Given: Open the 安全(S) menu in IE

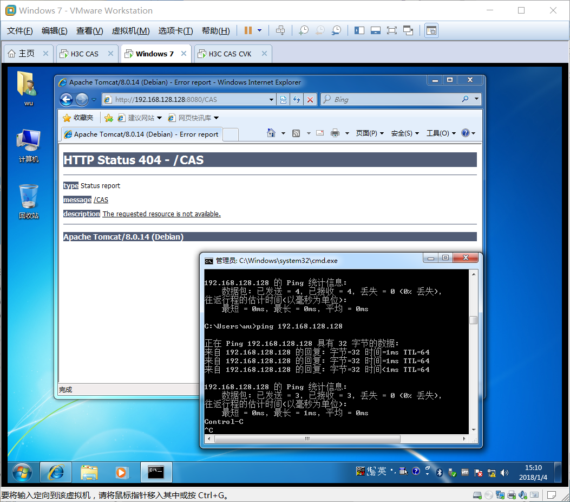Looking at the screenshot, I should (405, 133).
